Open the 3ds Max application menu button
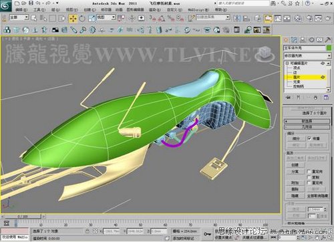 click(x=5, y=5)
